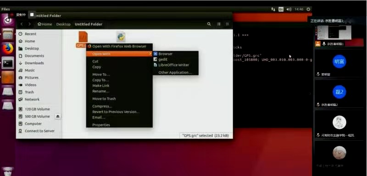
Task: Eject the 500 GB Volume
Action: (x=58, y=116)
